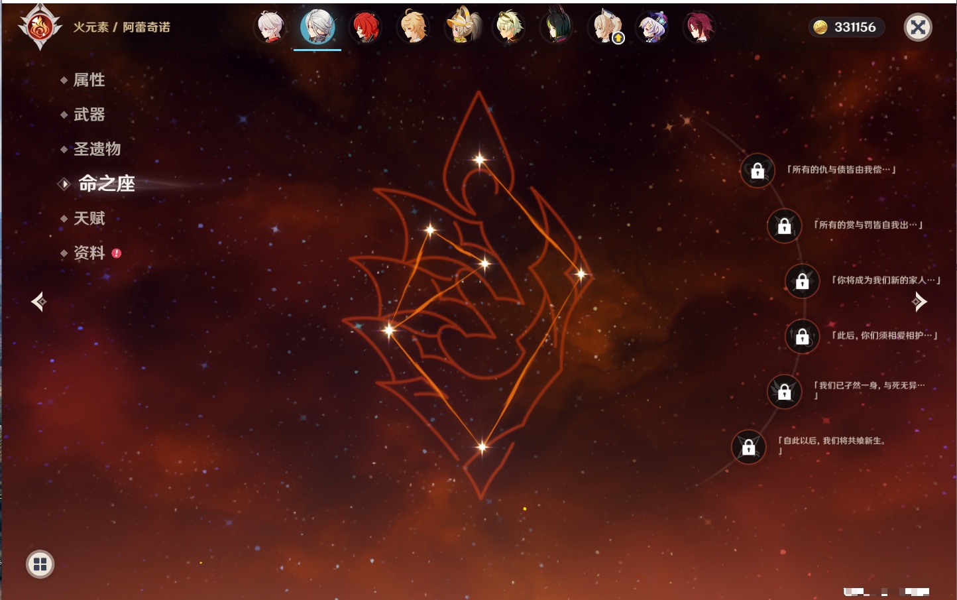Viewport: 957px width, 600px height.
Task: Tap the lock icon beside 「自此以后，我们将共飨新生。」
Action: (748, 447)
